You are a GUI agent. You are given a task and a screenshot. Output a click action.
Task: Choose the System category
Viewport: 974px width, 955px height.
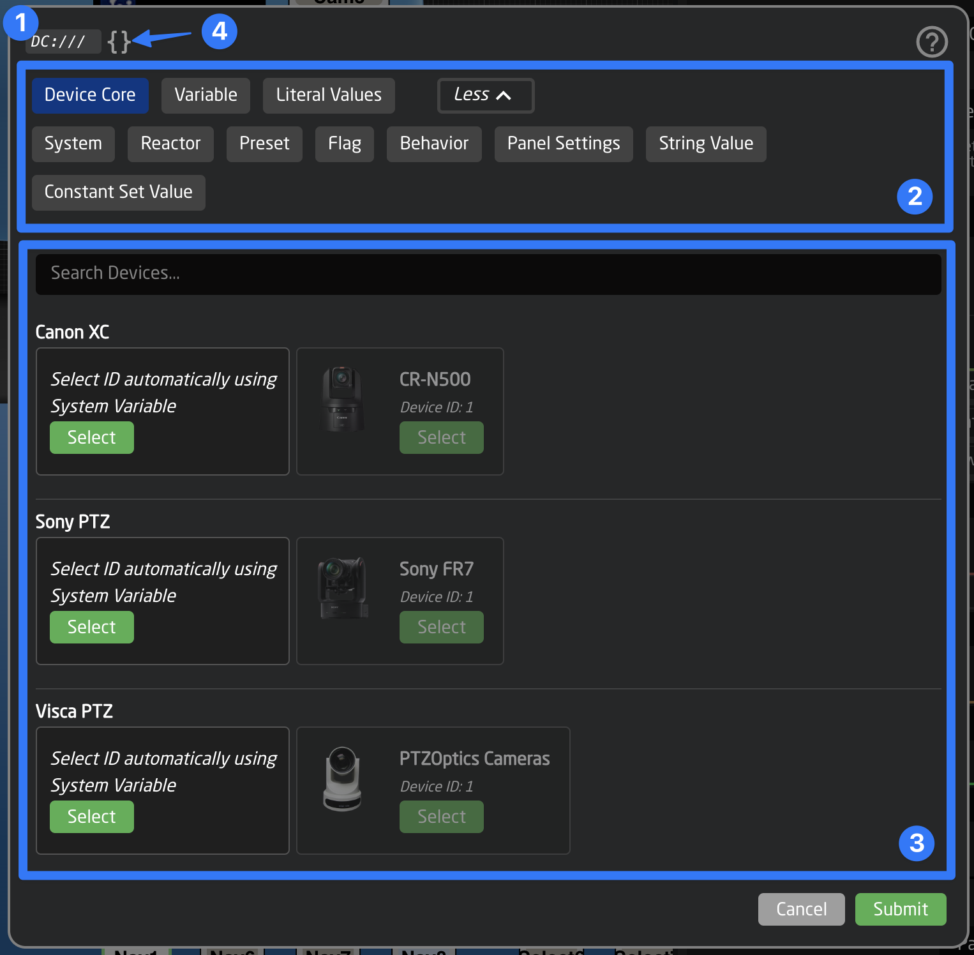click(x=73, y=144)
